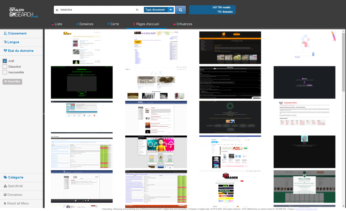Click the heart icon beside Etat du domaine
The image size is (346, 211).
pos(5,51)
